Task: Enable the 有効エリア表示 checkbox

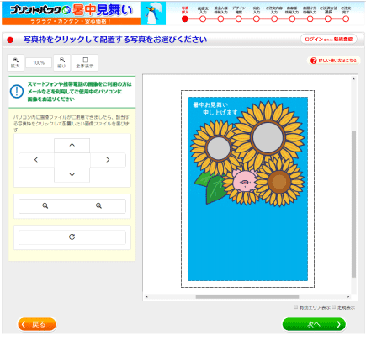Action: [296, 307]
